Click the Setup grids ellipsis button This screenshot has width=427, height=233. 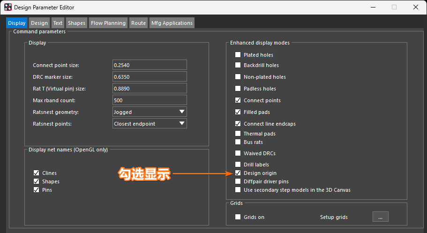click(x=380, y=217)
